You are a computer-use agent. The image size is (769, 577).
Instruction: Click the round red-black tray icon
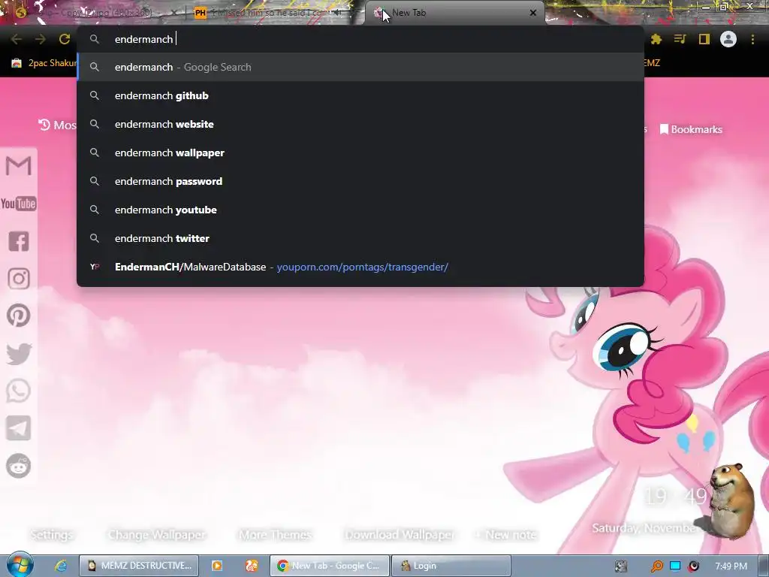(693, 566)
